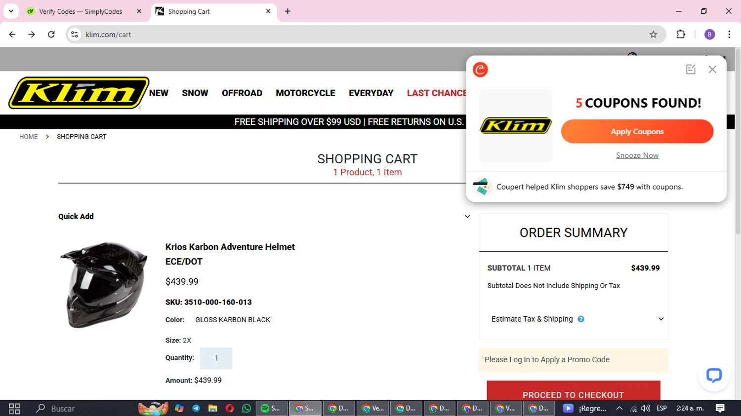The image size is (741, 416).
Task: Click the Coupert logo icon in popup
Action: [x=480, y=70]
